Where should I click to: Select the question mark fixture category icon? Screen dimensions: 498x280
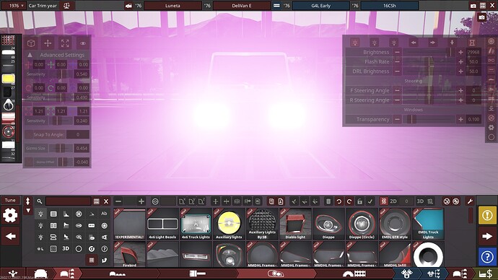coord(104,248)
